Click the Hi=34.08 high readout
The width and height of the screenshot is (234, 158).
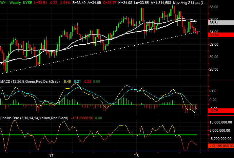click(125, 3)
